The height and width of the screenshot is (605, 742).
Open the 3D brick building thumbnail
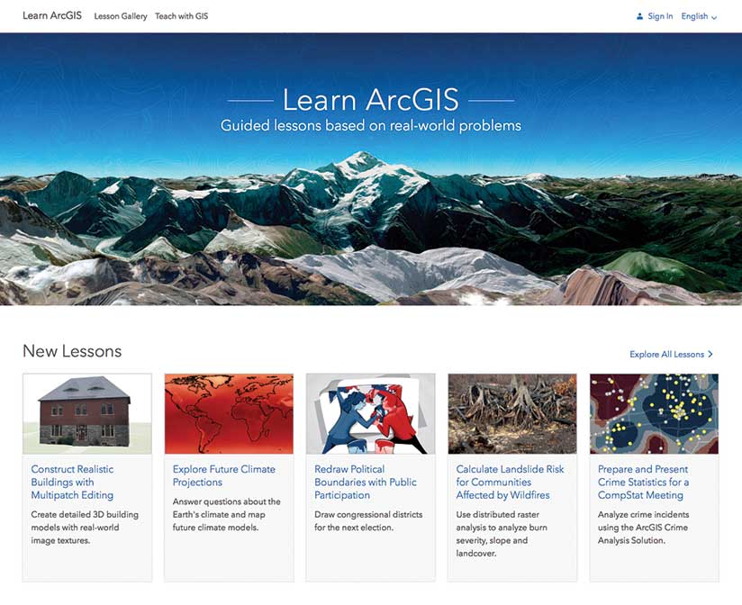click(87, 414)
